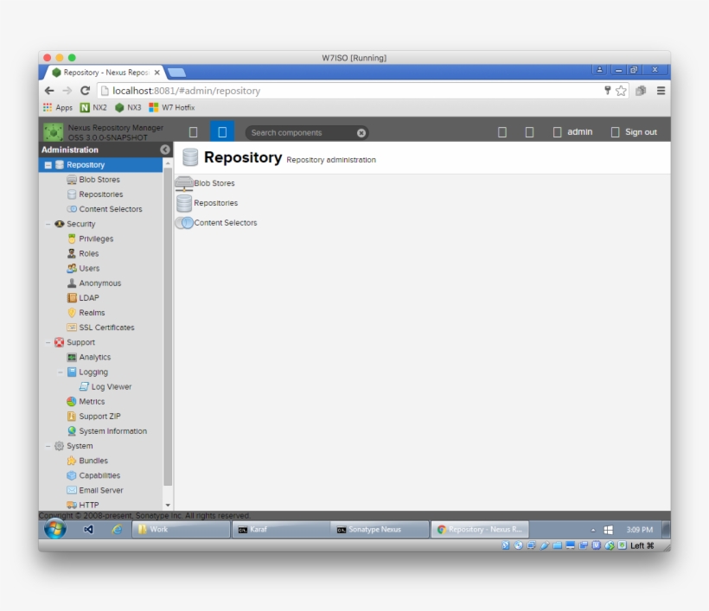Collapse the Support tree section
The width and height of the screenshot is (709, 611).
[49, 341]
